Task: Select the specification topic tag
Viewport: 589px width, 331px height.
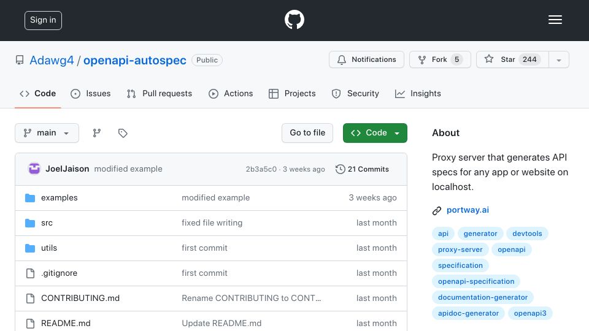Action: tap(460, 265)
